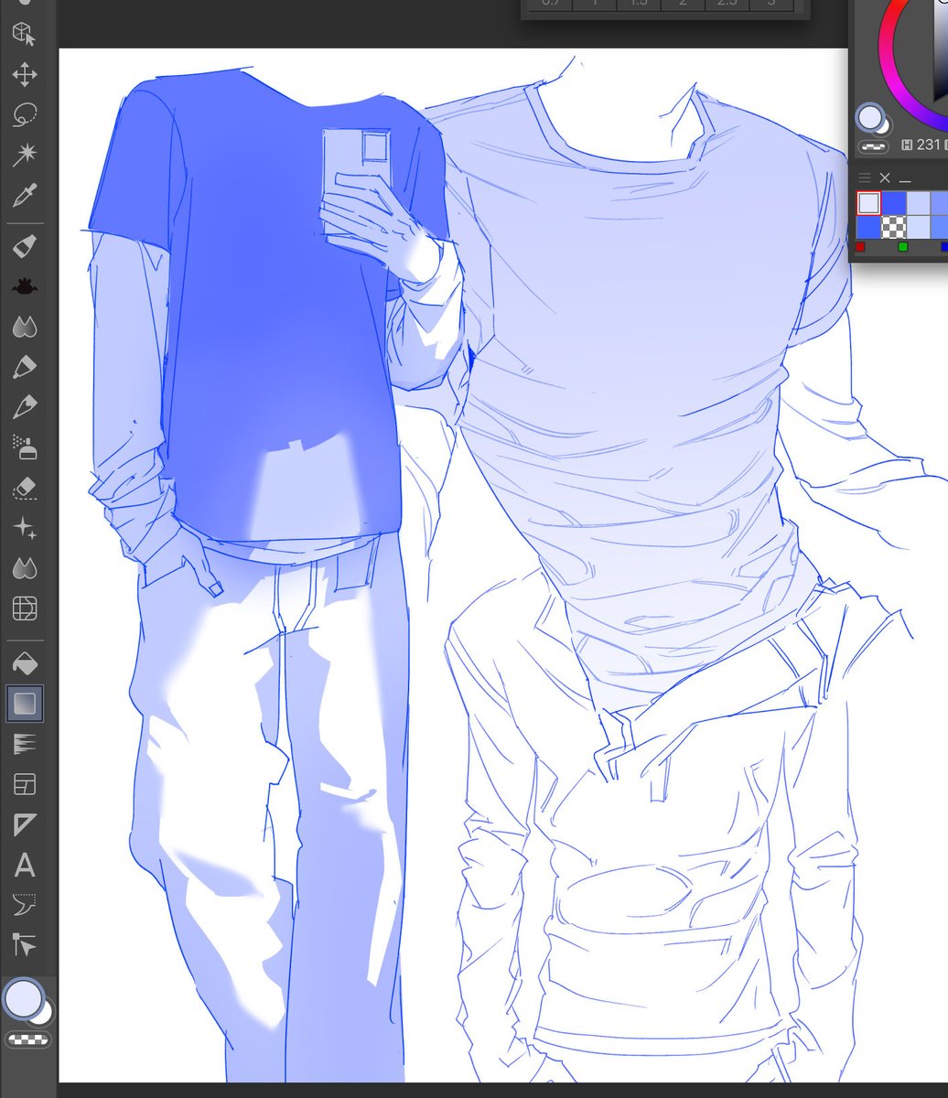Select the Eyedropper tool

[x=24, y=196]
